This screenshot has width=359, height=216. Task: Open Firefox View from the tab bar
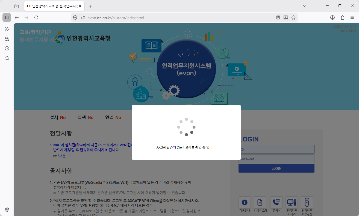pos(17,6)
